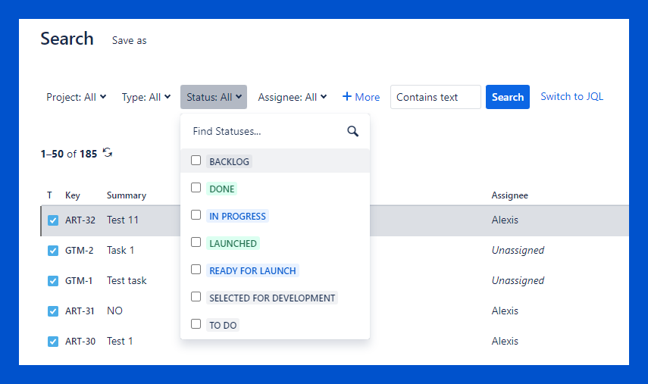Select the SELECTED FOR DEVELOPMENT label
The width and height of the screenshot is (648, 384).
(x=272, y=298)
